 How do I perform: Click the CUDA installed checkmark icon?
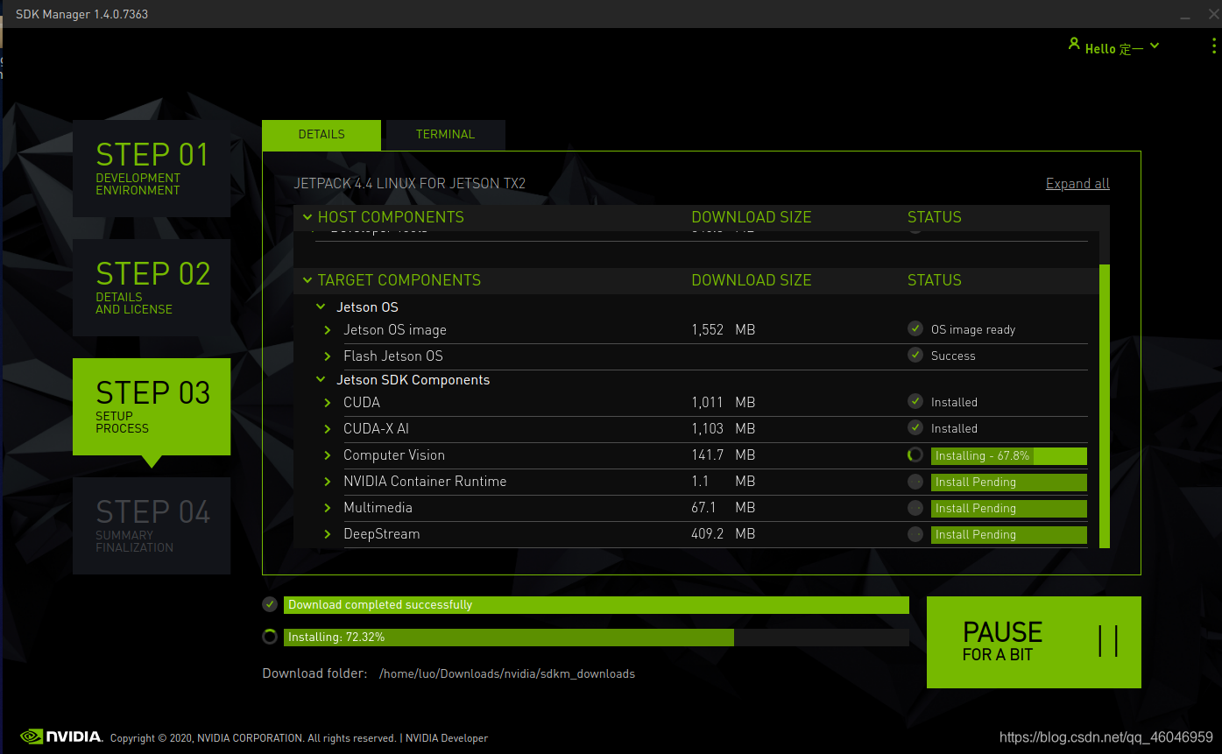915,402
